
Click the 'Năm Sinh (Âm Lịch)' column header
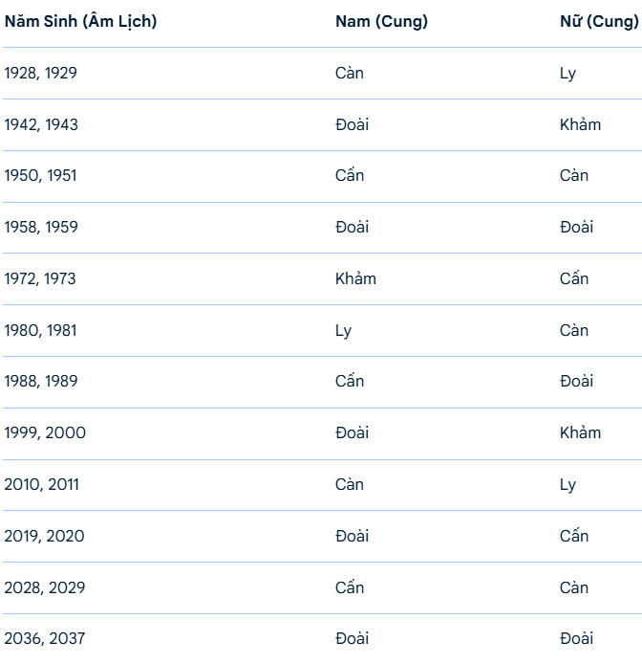(81, 22)
